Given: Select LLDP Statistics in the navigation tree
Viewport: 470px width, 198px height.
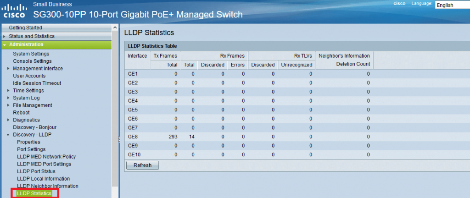Looking at the screenshot, I should click(34, 193).
